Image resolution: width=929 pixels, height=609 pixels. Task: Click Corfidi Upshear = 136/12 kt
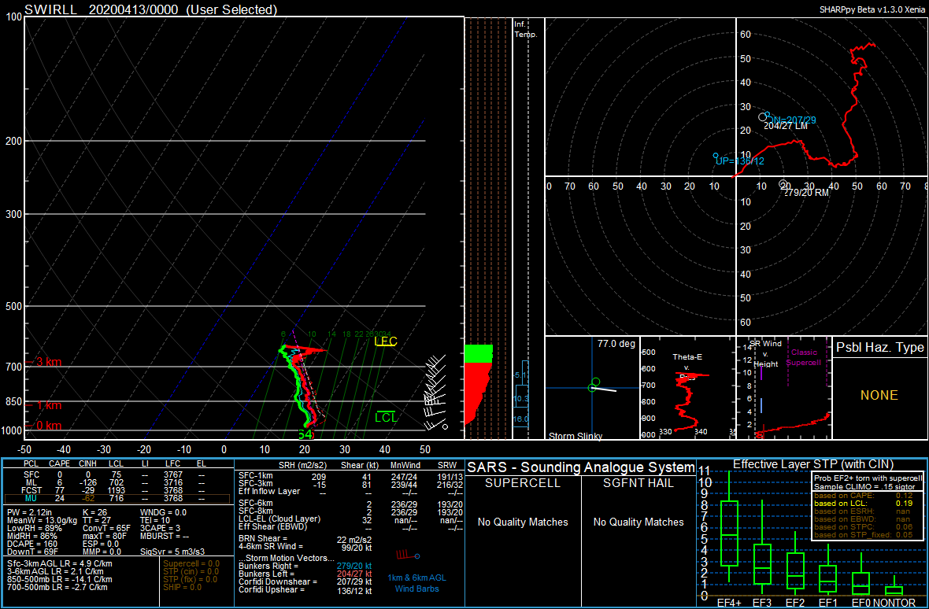305,590
